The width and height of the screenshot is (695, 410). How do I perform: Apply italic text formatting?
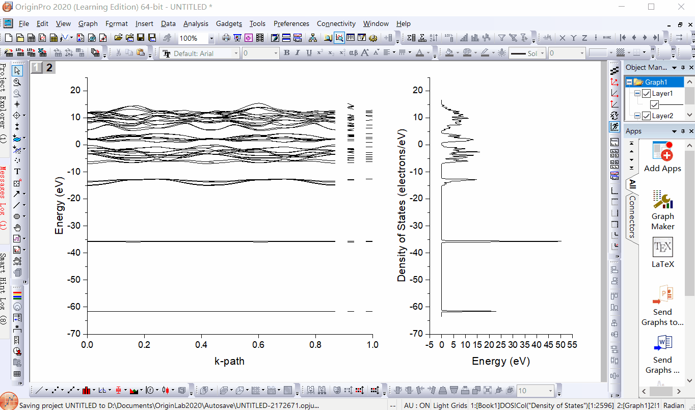298,53
